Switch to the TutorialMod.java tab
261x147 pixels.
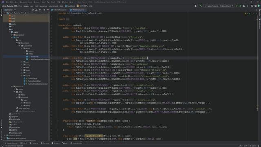[x=60, y=10]
